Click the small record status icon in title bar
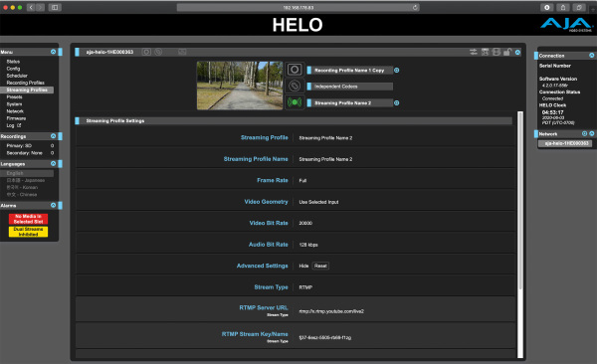This screenshot has width=597, height=364. point(146,52)
